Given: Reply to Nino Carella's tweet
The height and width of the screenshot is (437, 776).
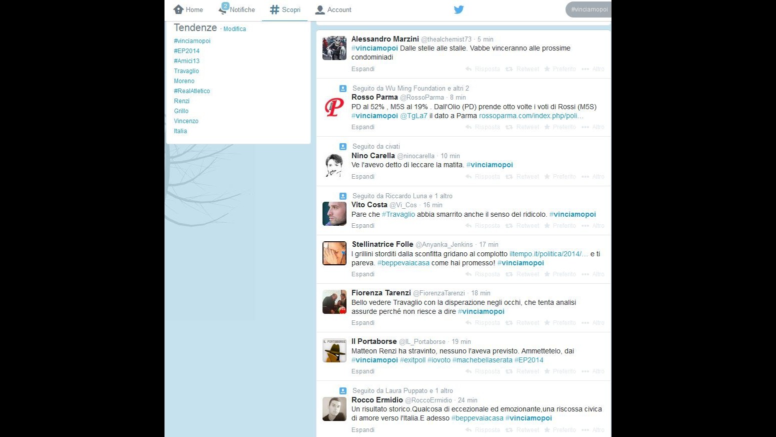Looking at the screenshot, I should (x=482, y=177).
